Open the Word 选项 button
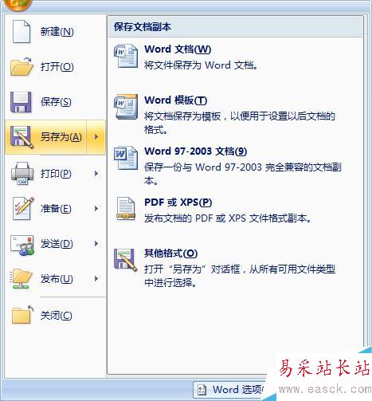The height and width of the screenshot is (401, 372). (x=230, y=390)
